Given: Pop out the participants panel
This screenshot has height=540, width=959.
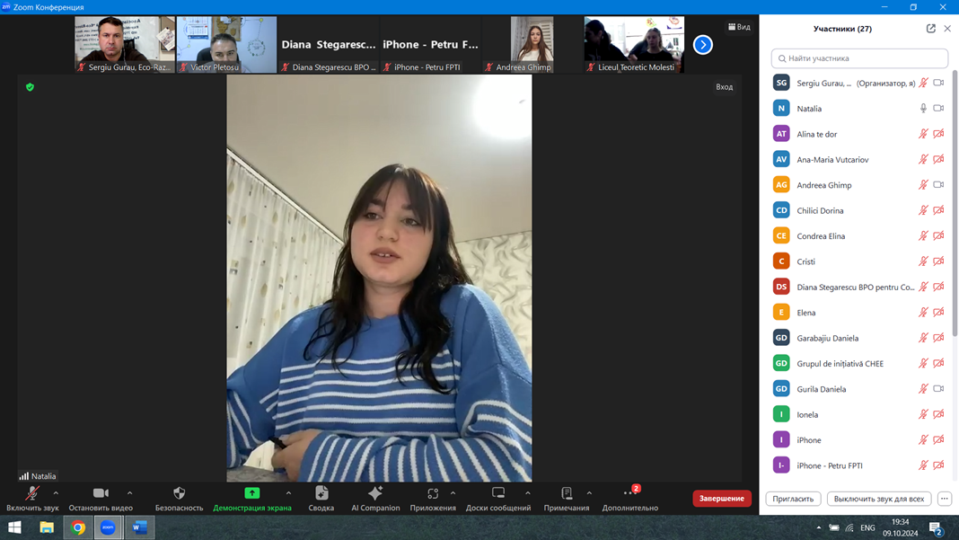Looking at the screenshot, I should (930, 29).
